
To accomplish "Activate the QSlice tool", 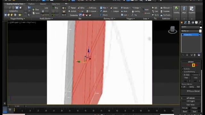I will pyautogui.click(x=81, y=8).
